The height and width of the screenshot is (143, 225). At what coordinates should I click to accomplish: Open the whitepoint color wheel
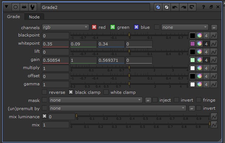click(199, 44)
